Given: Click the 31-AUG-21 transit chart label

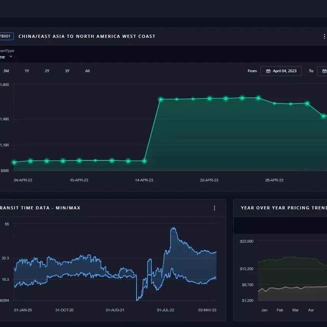Looking at the screenshot, I should [x=115, y=310].
